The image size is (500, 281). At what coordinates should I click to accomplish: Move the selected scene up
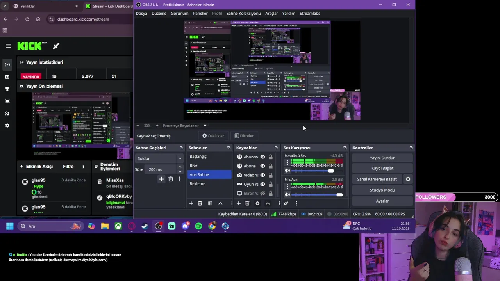[x=220, y=203]
